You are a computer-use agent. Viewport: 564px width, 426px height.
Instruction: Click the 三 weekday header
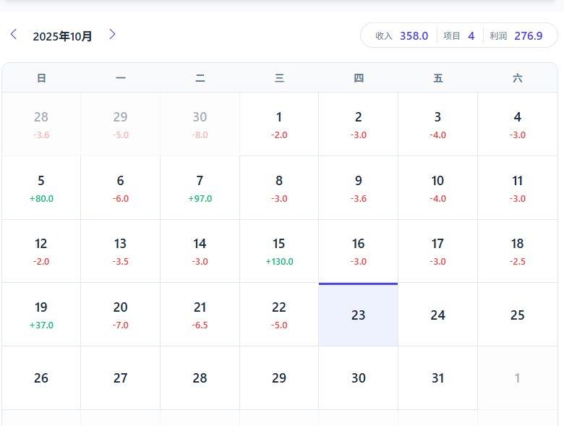pos(280,78)
